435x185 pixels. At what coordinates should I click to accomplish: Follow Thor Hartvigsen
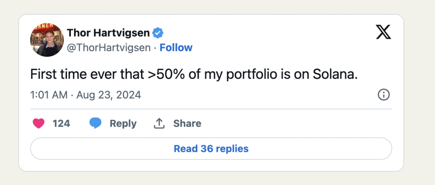(x=176, y=48)
